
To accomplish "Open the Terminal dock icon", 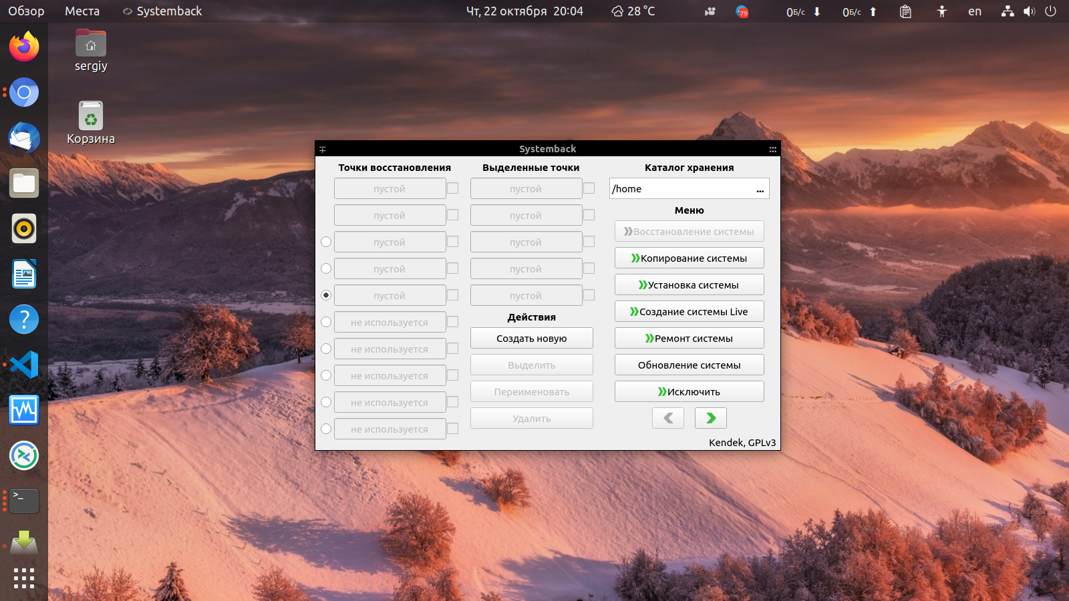I will (x=24, y=501).
